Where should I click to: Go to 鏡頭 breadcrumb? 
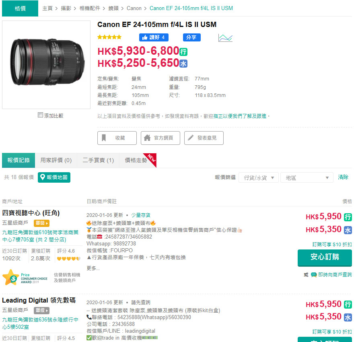113,8
